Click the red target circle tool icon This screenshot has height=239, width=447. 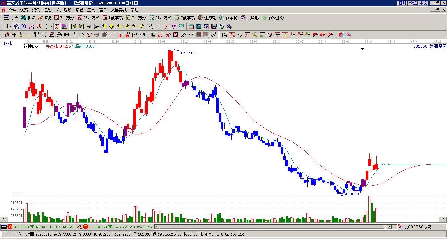89,35
